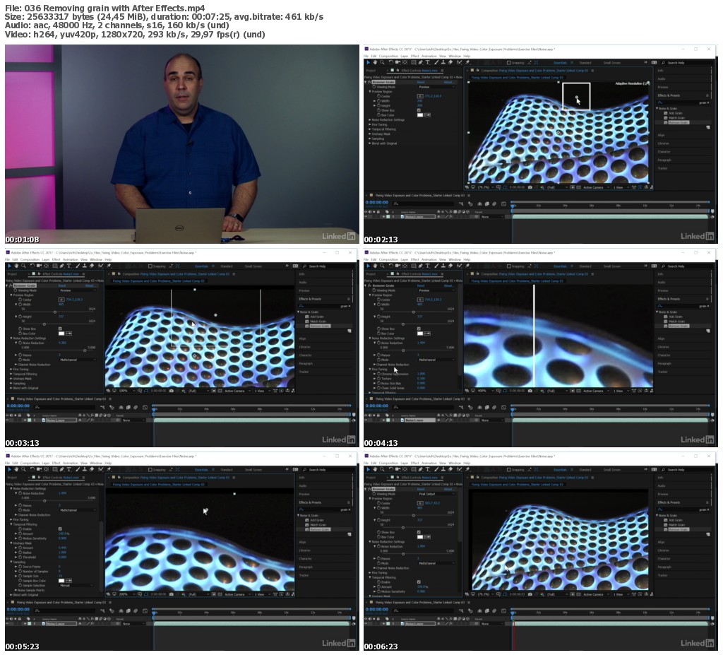
Task: Collapse the Unsharp Mask group in the 00:05:23 frame
Action: (x=11, y=543)
